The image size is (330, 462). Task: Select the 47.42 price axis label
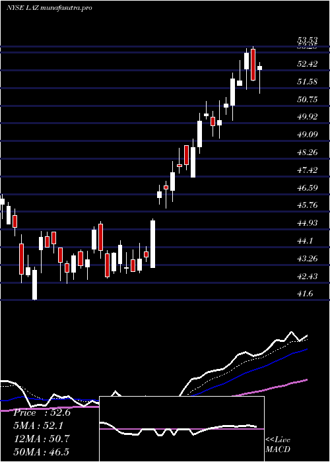[308, 170]
